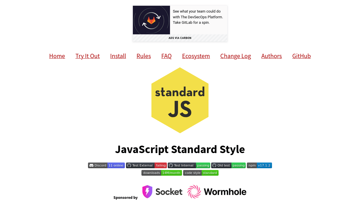
Task: Click the downloads 14M/month badge
Action: 162,173
